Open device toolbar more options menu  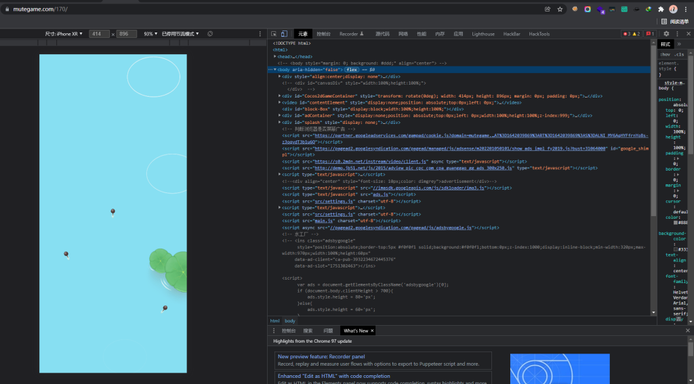[260, 34]
